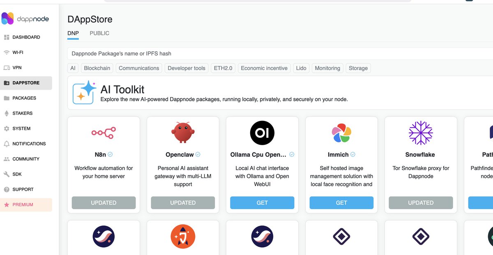Click the VPN sidebar icon
This screenshot has width=493, height=255.
[x=6, y=68]
